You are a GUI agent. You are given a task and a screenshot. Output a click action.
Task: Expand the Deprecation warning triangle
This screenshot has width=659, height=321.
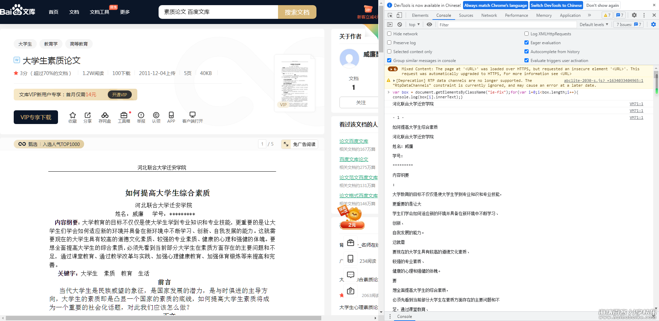[394, 81]
